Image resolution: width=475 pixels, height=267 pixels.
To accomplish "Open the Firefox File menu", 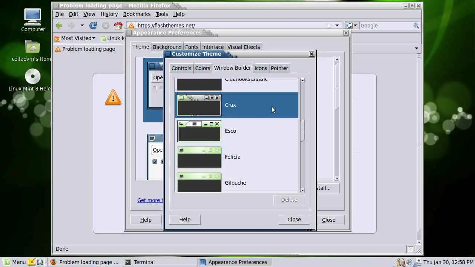I will (59, 14).
